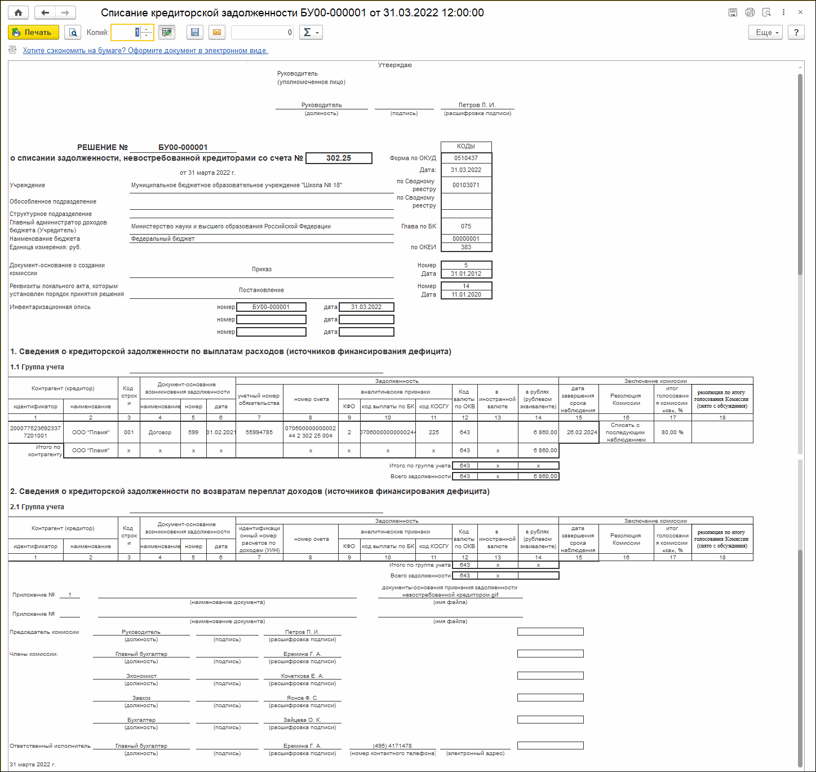
Task: Focus the Копий number field
Action: 126,33
